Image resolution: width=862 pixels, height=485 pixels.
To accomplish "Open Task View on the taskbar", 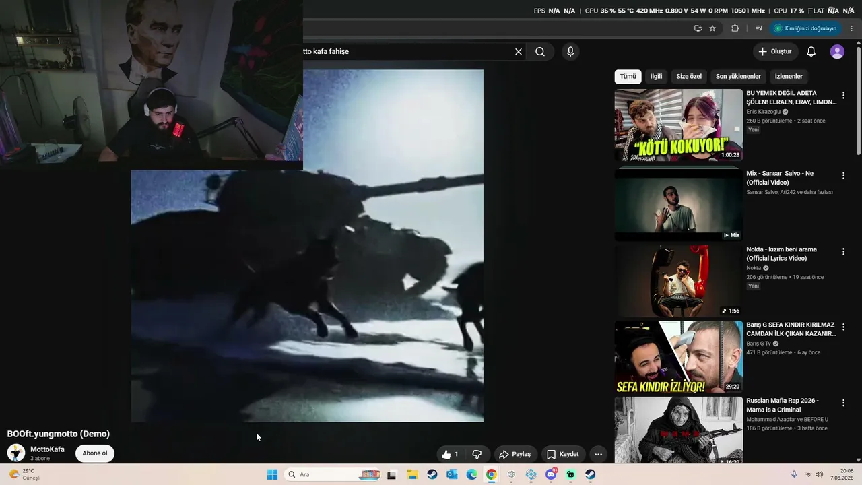I will click(392, 474).
